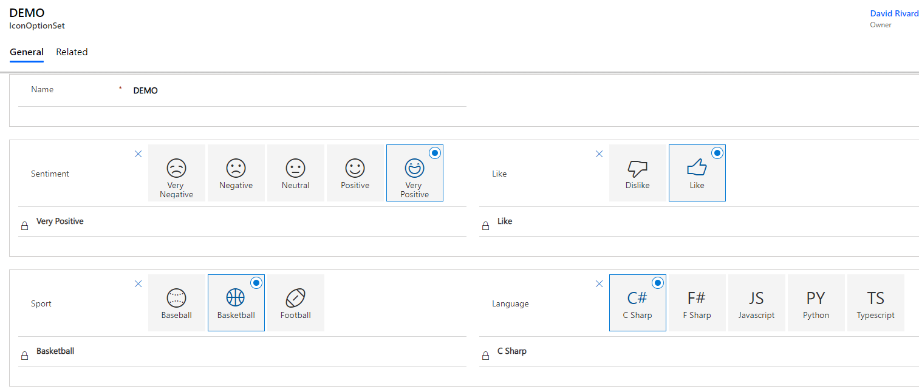Click the Language field label
Viewport: 919px width, 389px height.
510,303
